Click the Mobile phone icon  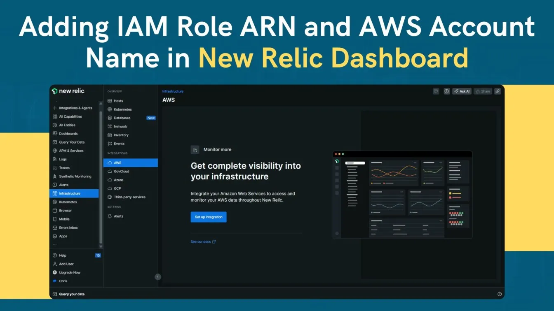click(x=55, y=219)
